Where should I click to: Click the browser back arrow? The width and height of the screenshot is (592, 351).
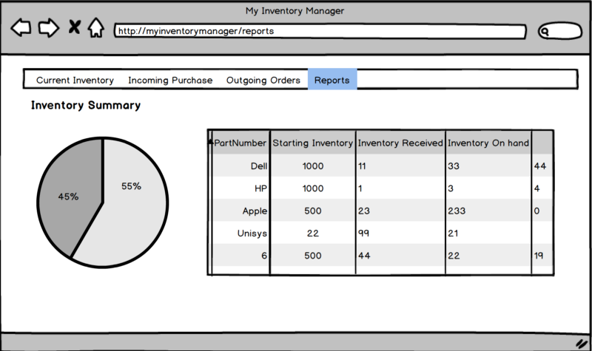click(21, 29)
